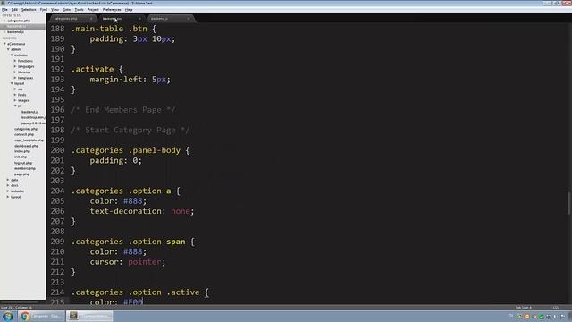Screen dimensions: 572x322
Task: Activate the Sublime Text taskbar button
Action: pos(89,316)
